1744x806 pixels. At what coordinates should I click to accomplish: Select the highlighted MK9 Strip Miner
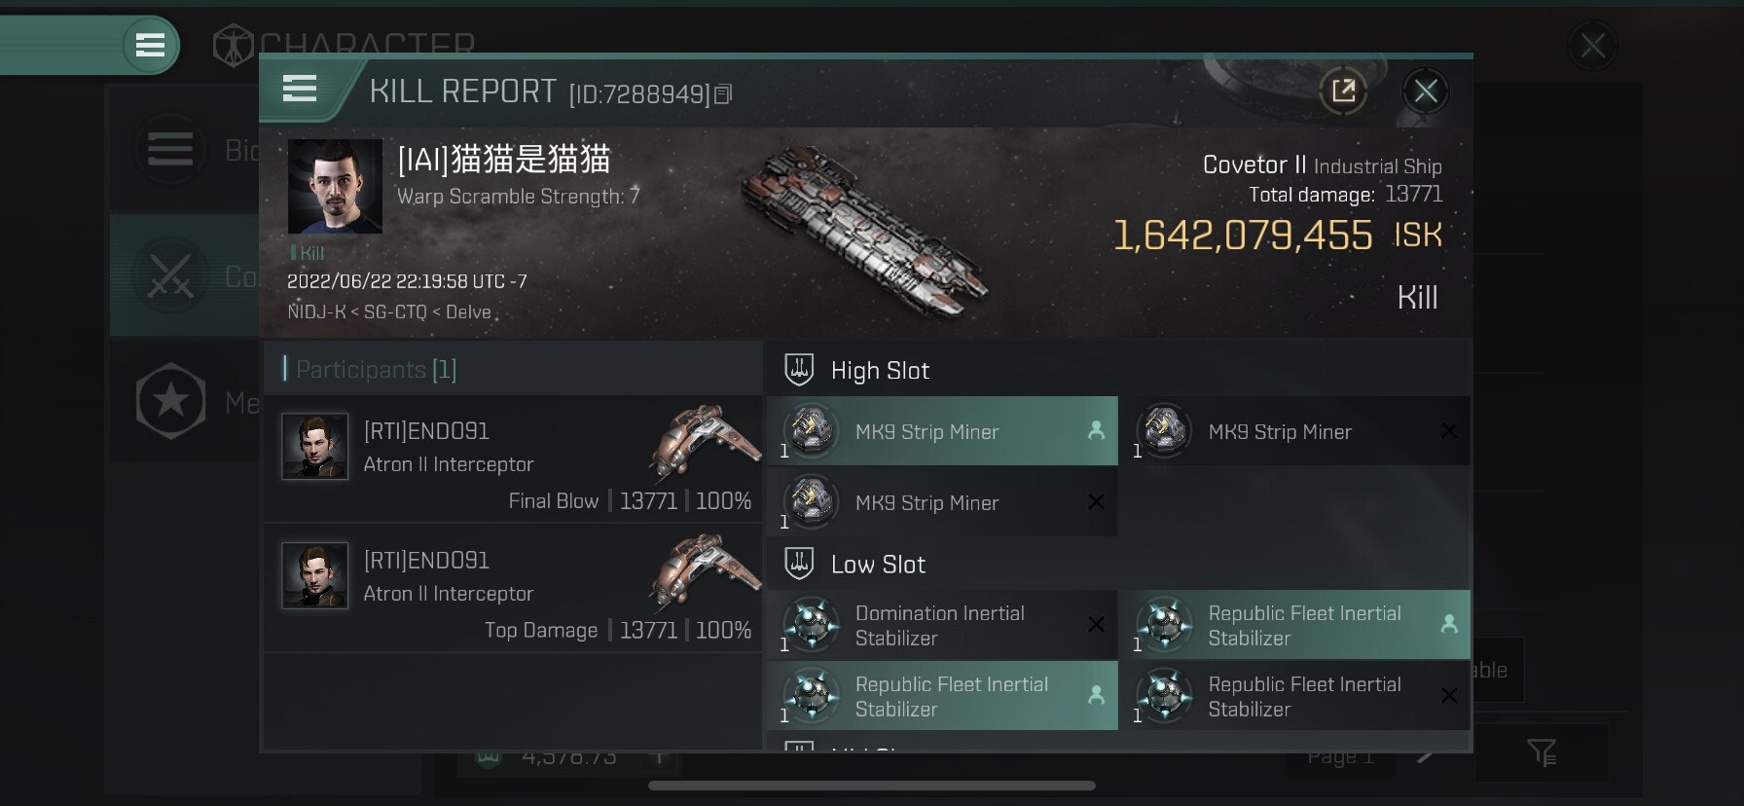(942, 431)
